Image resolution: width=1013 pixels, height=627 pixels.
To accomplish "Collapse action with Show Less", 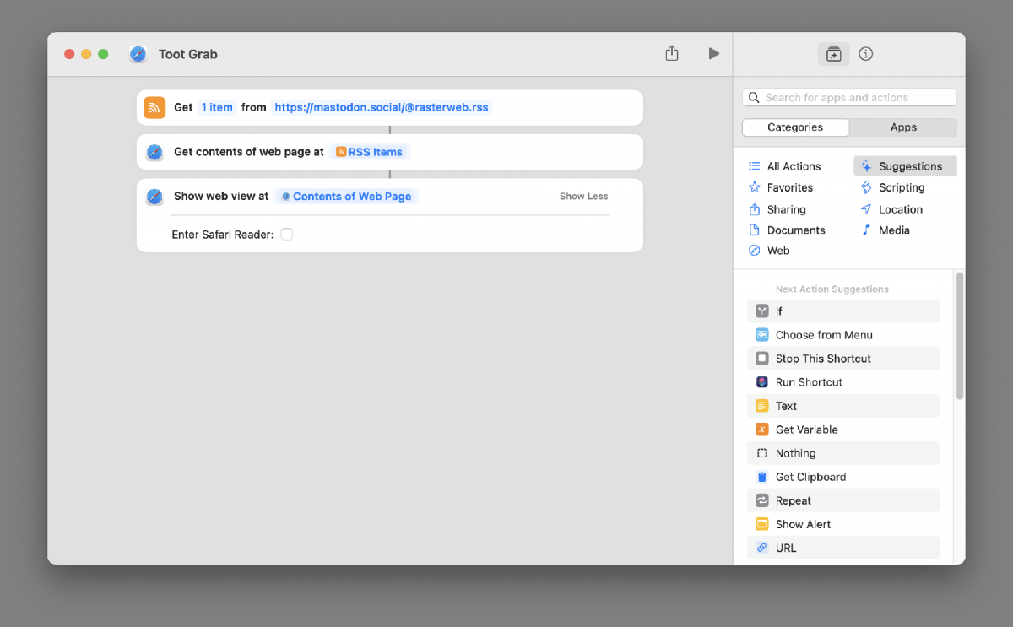I will (583, 197).
